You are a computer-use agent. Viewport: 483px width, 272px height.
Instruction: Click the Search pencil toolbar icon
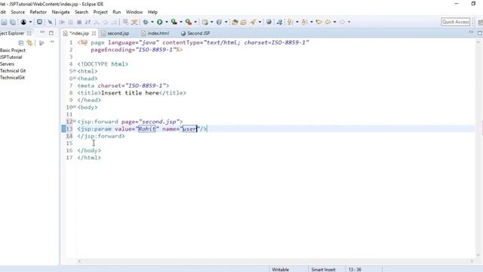253,22
